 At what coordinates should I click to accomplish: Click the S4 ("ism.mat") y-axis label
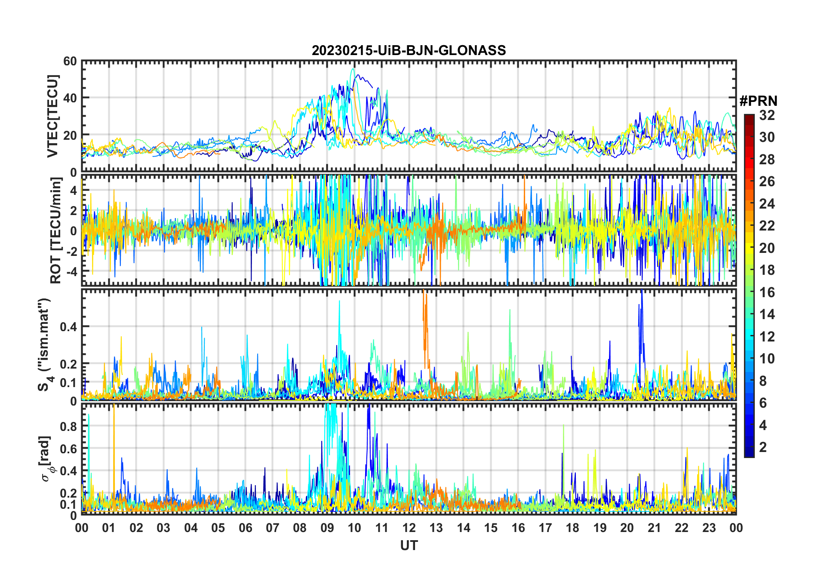pos(45,344)
